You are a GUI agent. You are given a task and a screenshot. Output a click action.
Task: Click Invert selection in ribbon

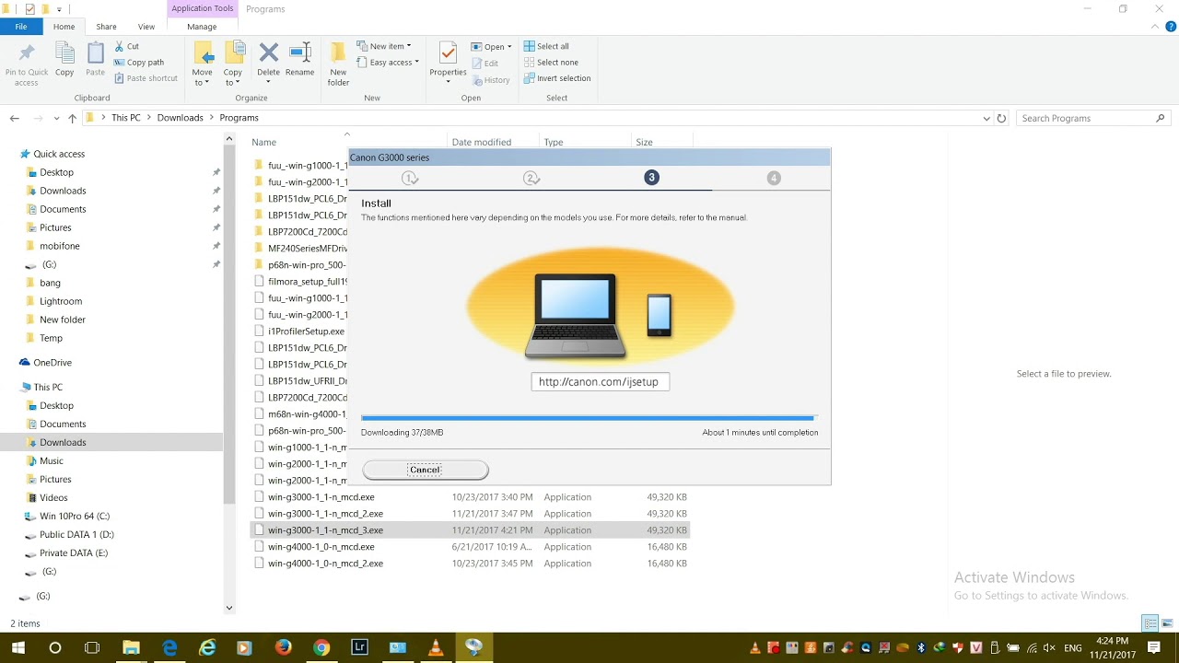coord(556,78)
